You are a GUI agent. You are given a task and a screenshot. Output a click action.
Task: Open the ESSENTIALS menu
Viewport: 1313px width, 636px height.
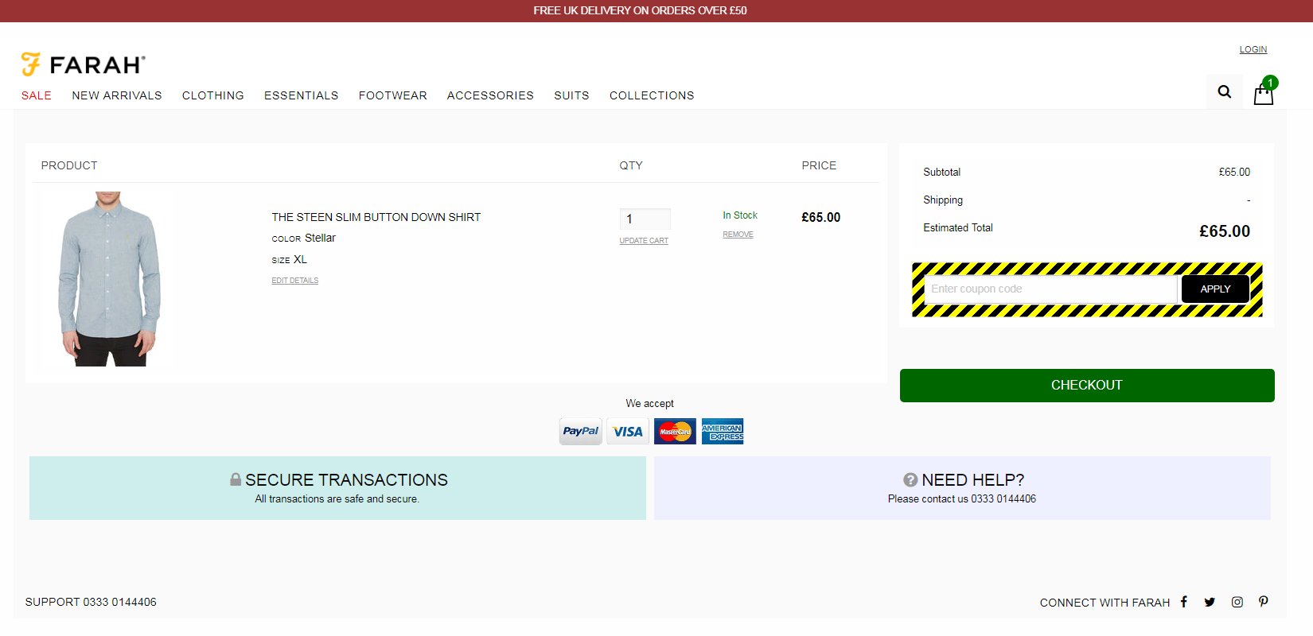(302, 95)
